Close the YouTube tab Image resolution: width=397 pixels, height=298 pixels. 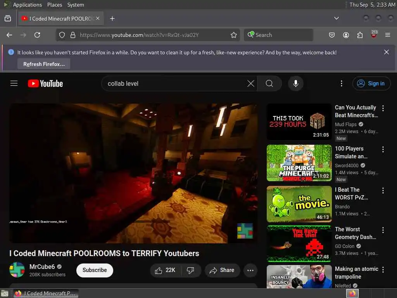click(x=98, y=19)
